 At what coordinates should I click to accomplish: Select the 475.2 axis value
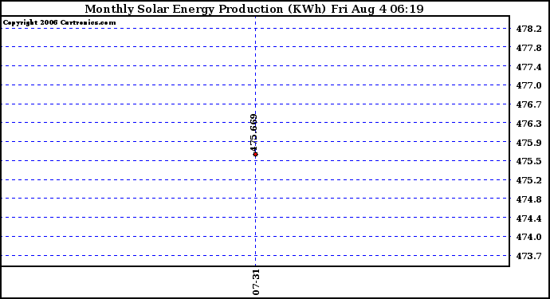528,180
